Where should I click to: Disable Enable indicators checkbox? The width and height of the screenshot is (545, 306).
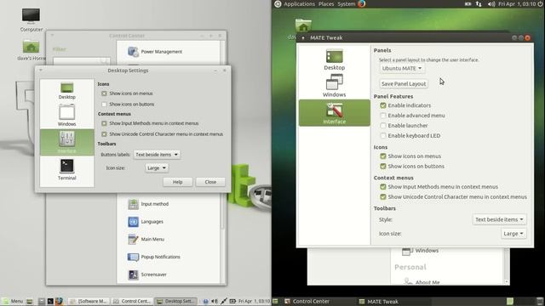coord(383,105)
